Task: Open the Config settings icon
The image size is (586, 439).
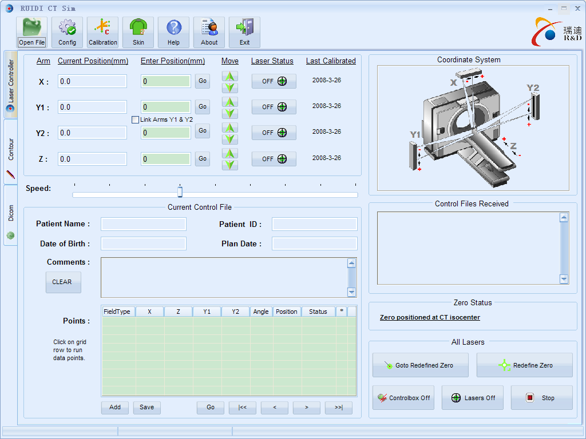Action: [67, 32]
